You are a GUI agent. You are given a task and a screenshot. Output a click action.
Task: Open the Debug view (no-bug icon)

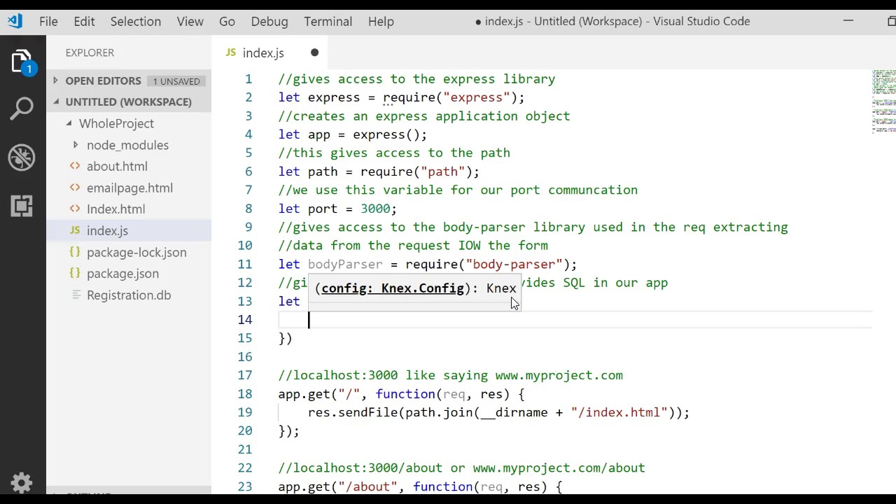(x=22, y=157)
